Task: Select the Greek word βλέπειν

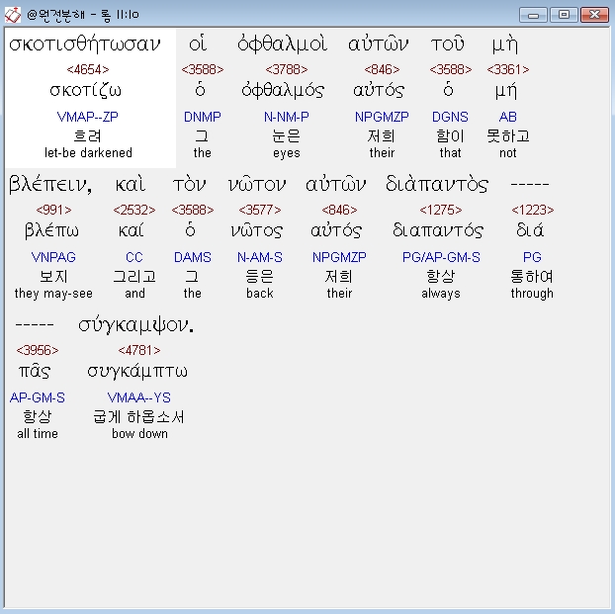Action: coord(50,184)
